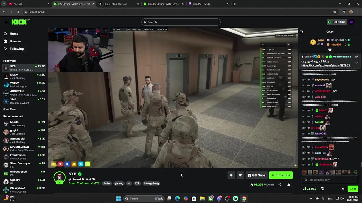
Task: Open the Kick hamburger menu
Action: click(x=6, y=22)
